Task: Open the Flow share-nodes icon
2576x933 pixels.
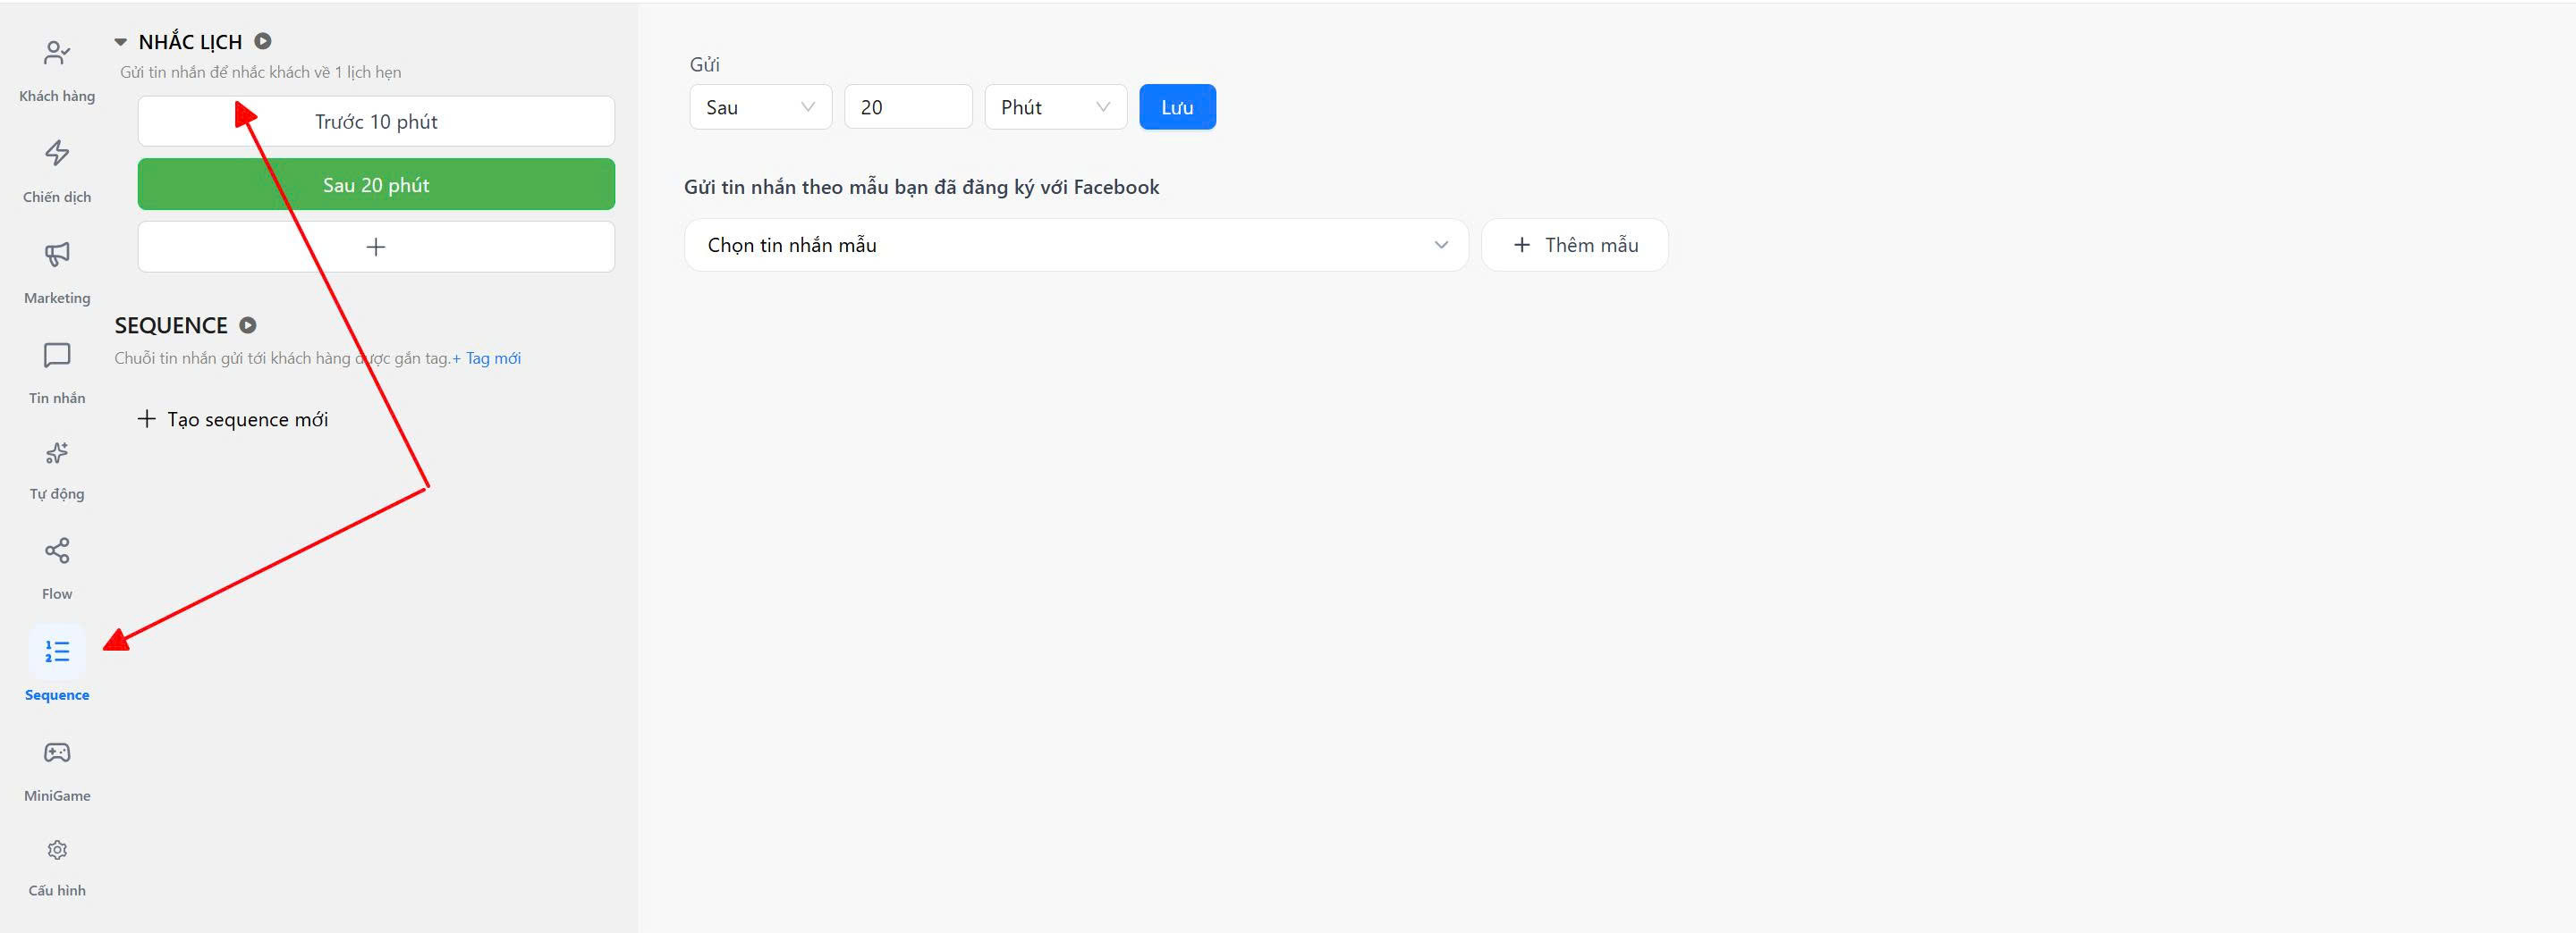Action: point(57,551)
